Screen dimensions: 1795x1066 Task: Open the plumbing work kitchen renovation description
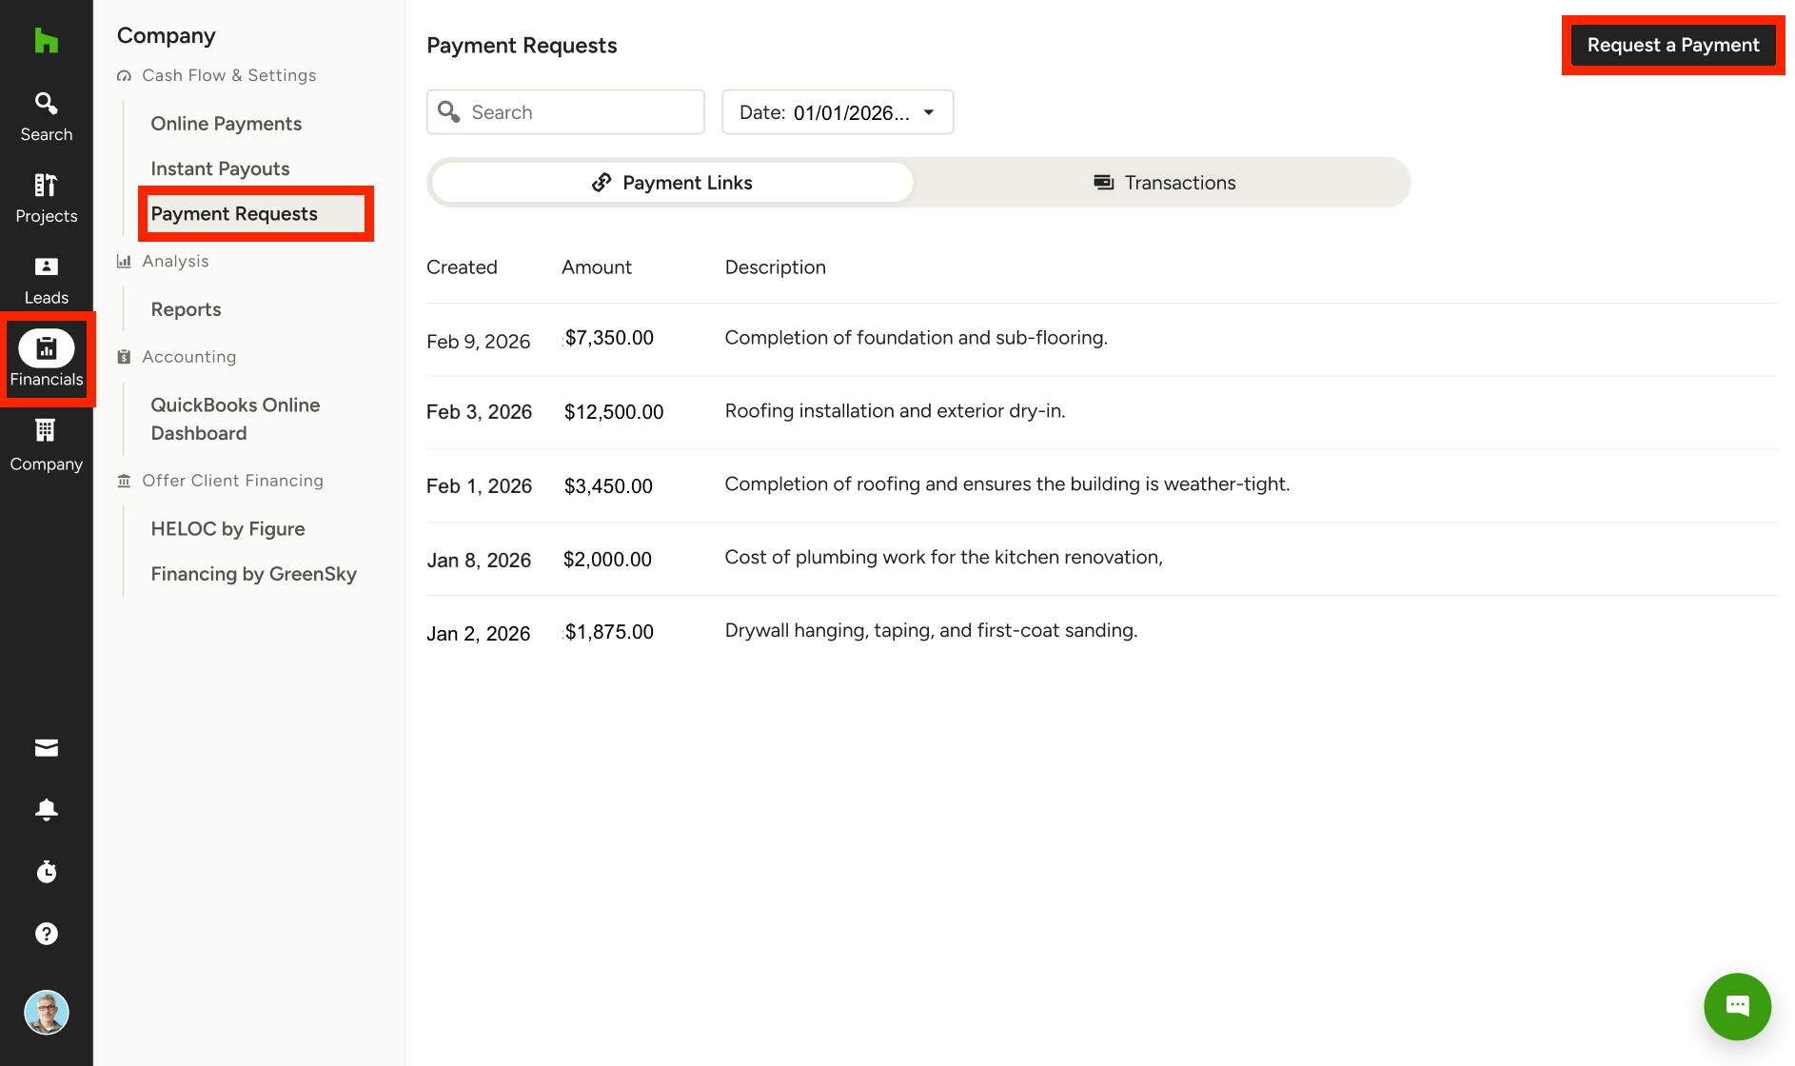coord(943,557)
